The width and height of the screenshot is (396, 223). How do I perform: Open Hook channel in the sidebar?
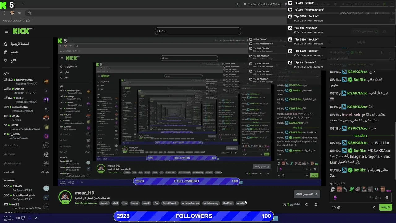click(x=26, y=99)
